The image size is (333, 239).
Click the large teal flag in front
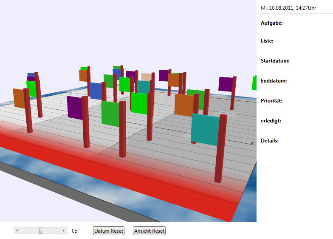(205, 129)
